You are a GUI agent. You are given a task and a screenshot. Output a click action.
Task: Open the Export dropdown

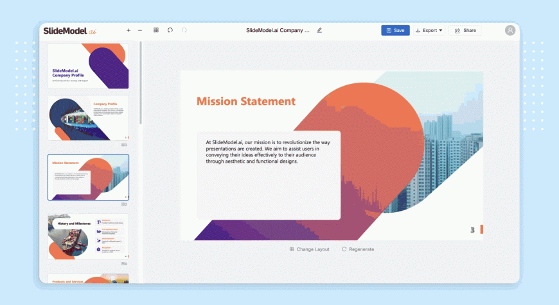coord(429,30)
